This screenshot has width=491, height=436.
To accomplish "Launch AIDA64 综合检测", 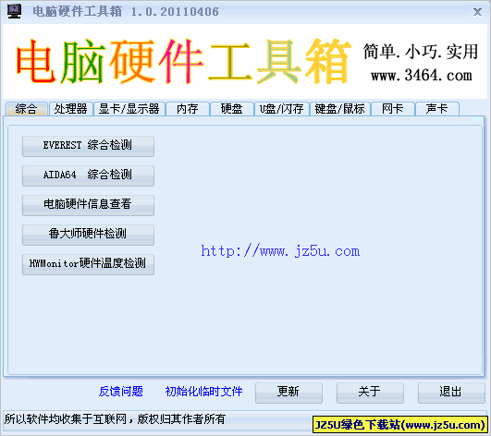I will point(88,176).
